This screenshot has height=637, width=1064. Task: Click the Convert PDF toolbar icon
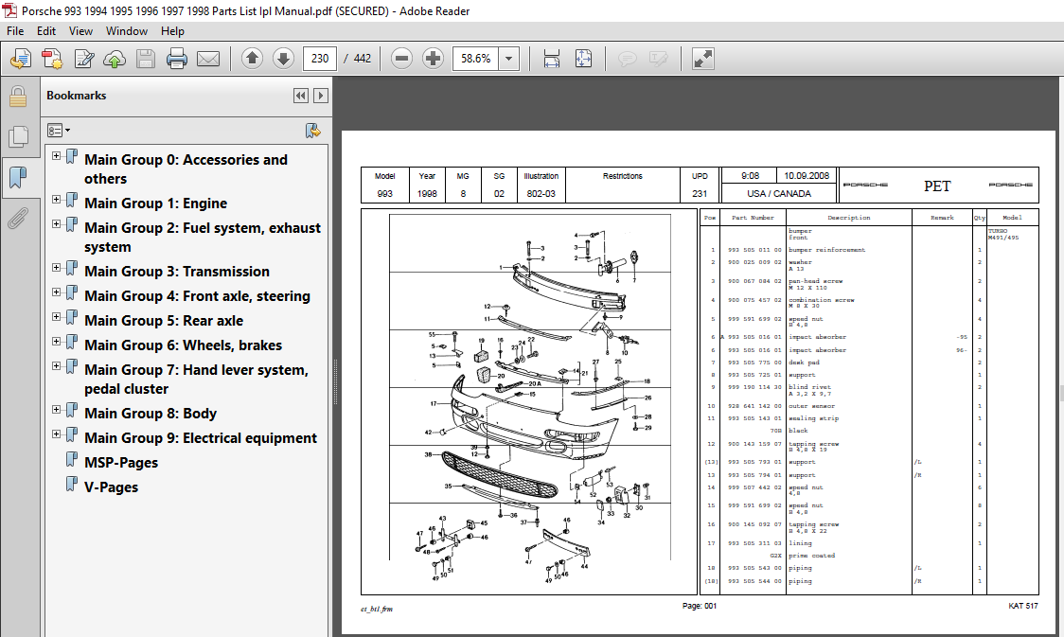coord(52,59)
